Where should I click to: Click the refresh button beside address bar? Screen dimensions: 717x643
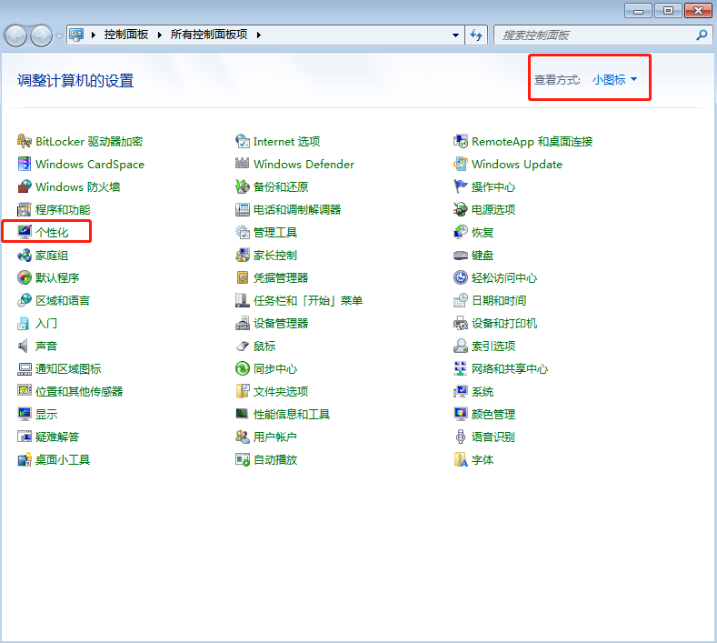pyautogui.click(x=477, y=35)
